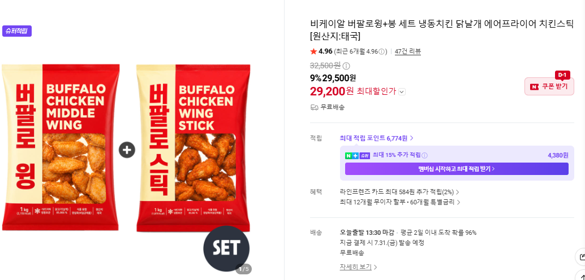Click the info icon beside recent six-month rating
The height and width of the screenshot is (280, 585).
(x=381, y=52)
